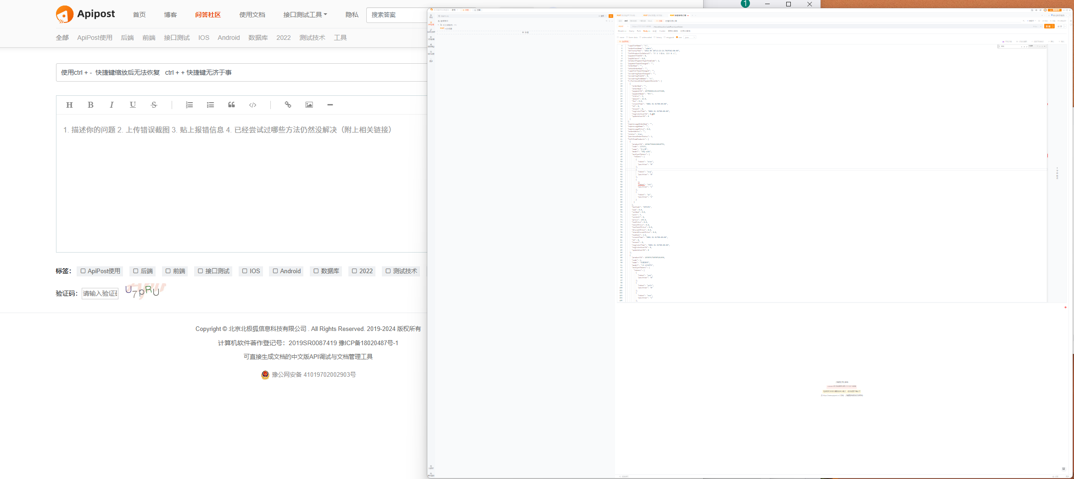1074x479 pixels.
Task: Click the police badge icon in the footer
Action: pyautogui.click(x=265, y=375)
